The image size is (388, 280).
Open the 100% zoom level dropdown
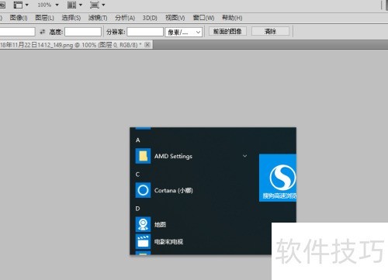pos(48,5)
